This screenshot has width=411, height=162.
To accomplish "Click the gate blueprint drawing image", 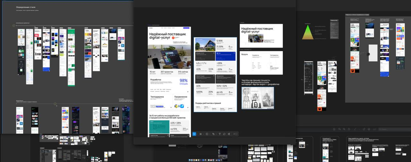I will [x=257, y=98].
